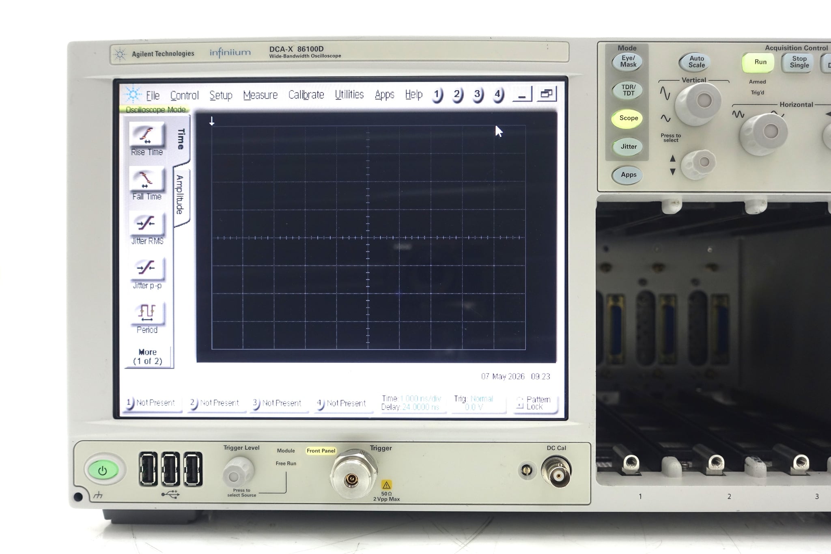Click the Oscilloscope Mode label
The height and width of the screenshot is (554, 831).
[x=155, y=110]
